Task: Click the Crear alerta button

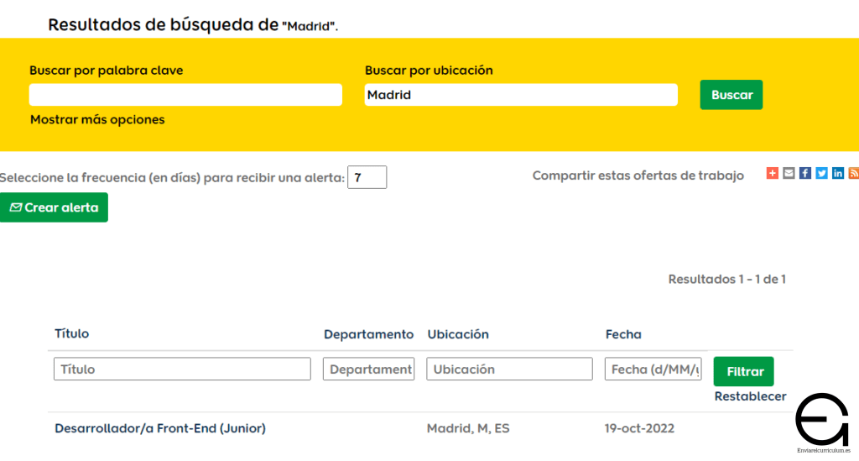Action: click(x=54, y=207)
